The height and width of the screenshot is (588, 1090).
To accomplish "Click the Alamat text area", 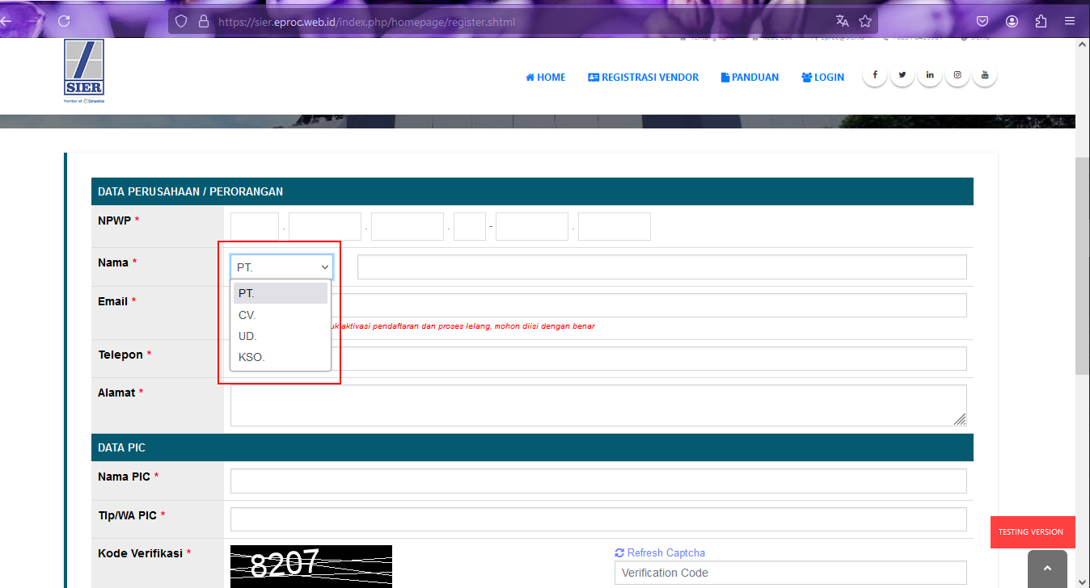I will pyautogui.click(x=598, y=405).
